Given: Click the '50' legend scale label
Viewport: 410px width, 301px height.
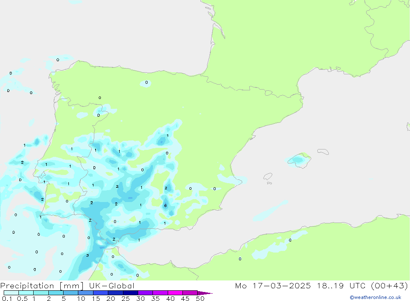Looking at the screenshot, I should (x=200, y=299).
